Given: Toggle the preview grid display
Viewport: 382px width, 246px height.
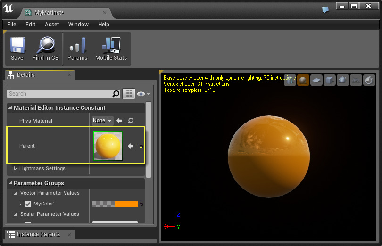Looking at the screenshot, I should 356,81.
